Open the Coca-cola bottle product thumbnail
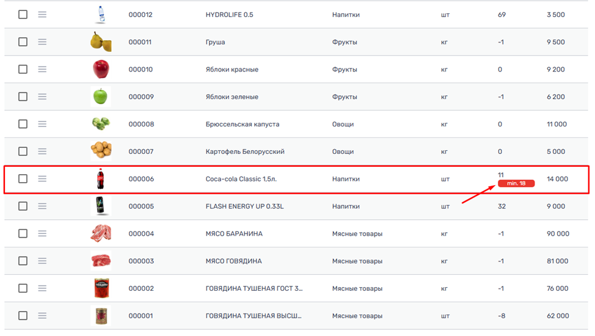This screenshot has width=595, height=336. [x=101, y=179]
